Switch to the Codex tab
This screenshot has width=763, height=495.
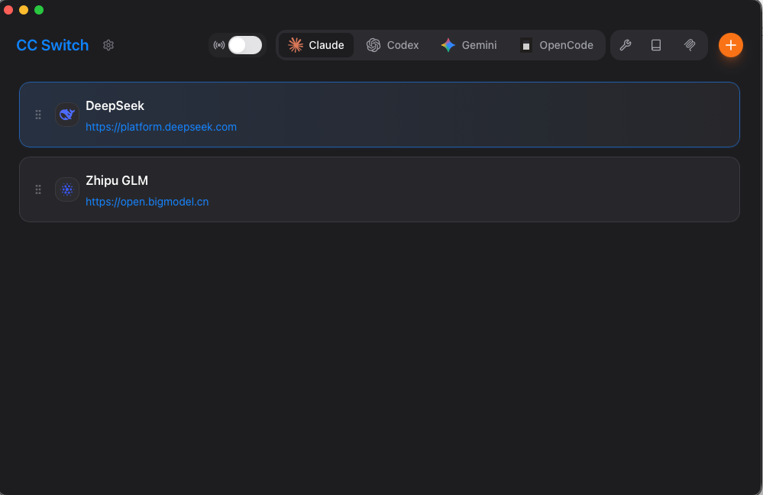click(393, 45)
